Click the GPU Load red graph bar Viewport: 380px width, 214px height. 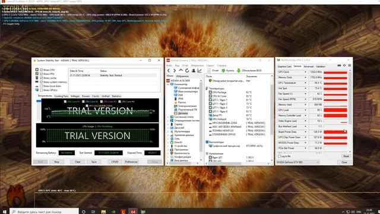click(x=335, y=110)
